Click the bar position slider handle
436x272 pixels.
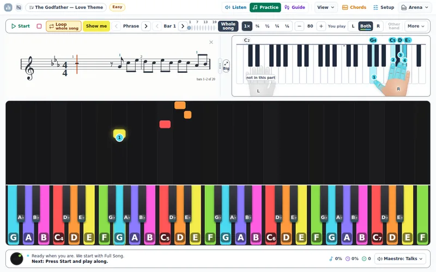[x=189, y=28]
